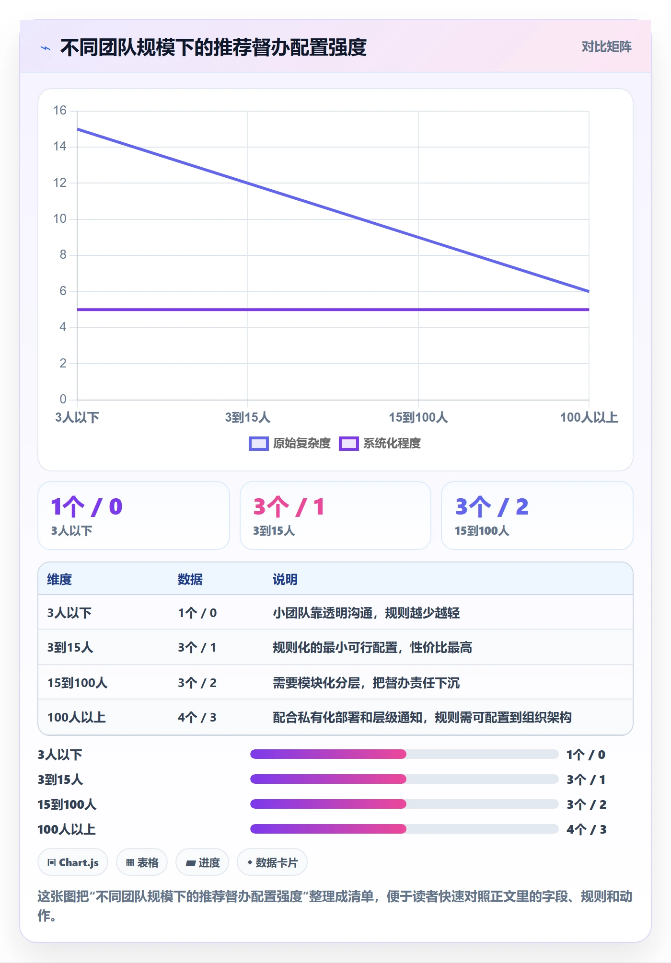This screenshot has height=963, width=671.
Task: Open the 3个 / 2 stat card
Action: click(x=537, y=516)
